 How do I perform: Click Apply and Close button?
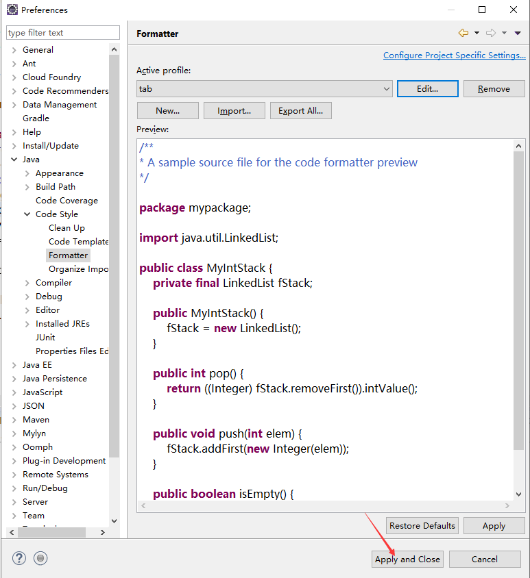tap(407, 560)
